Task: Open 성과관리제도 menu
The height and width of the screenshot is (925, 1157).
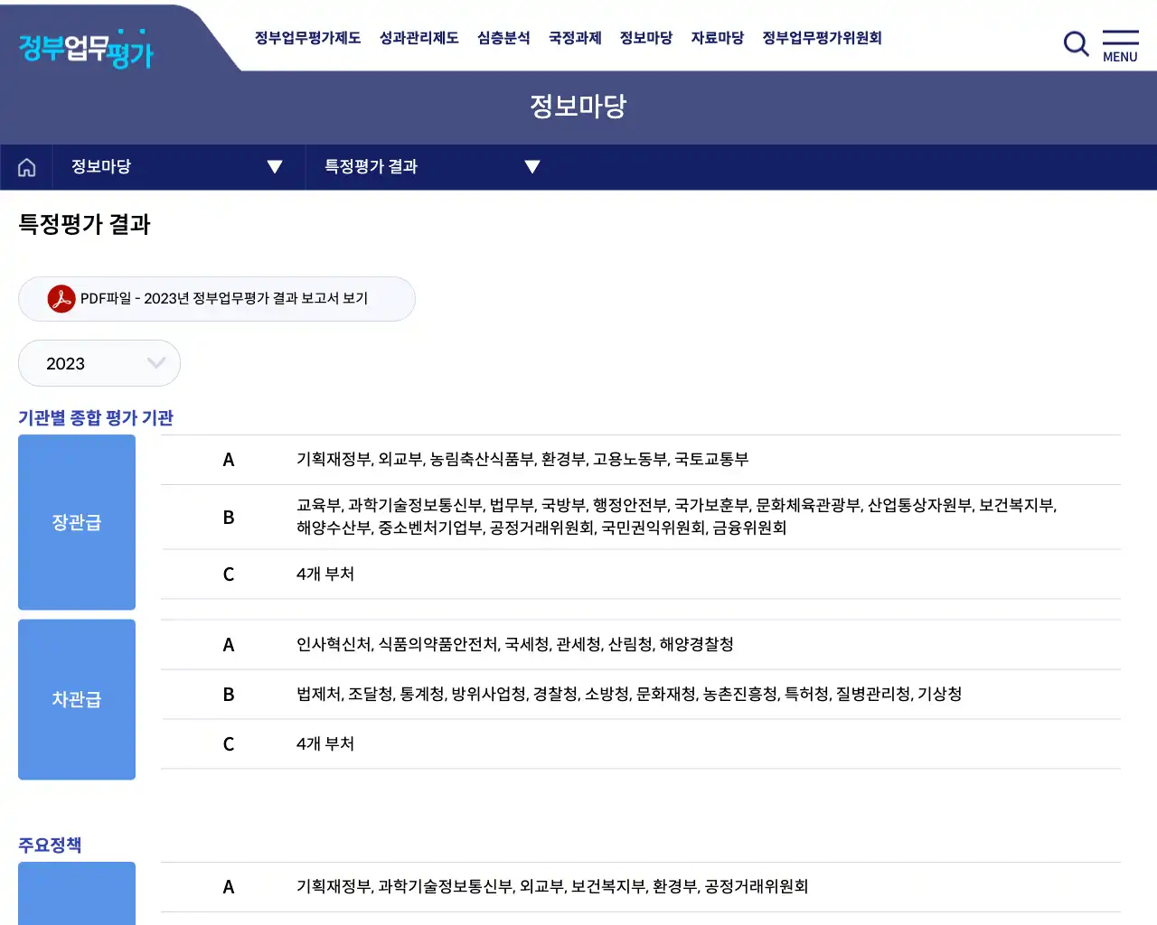Action: coord(419,38)
